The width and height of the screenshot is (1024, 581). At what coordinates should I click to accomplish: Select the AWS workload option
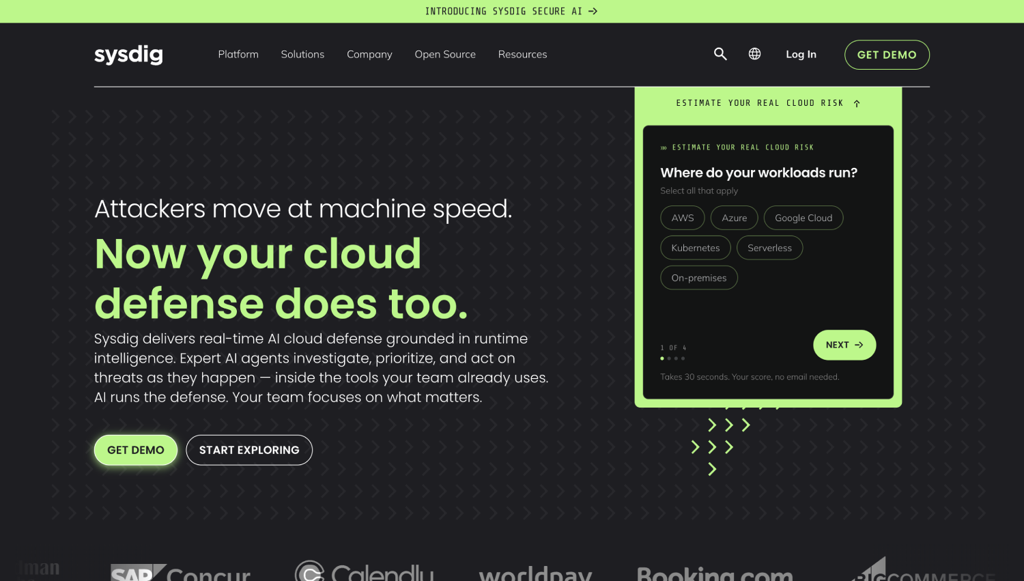pyautogui.click(x=683, y=218)
